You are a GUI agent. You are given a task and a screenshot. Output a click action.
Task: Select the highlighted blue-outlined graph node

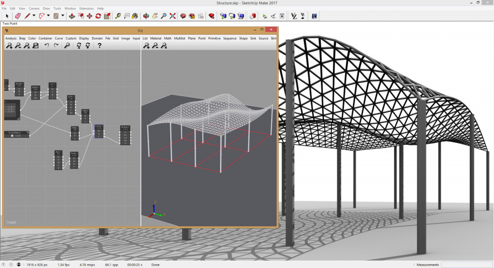pyautogui.click(x=98, y=131)
